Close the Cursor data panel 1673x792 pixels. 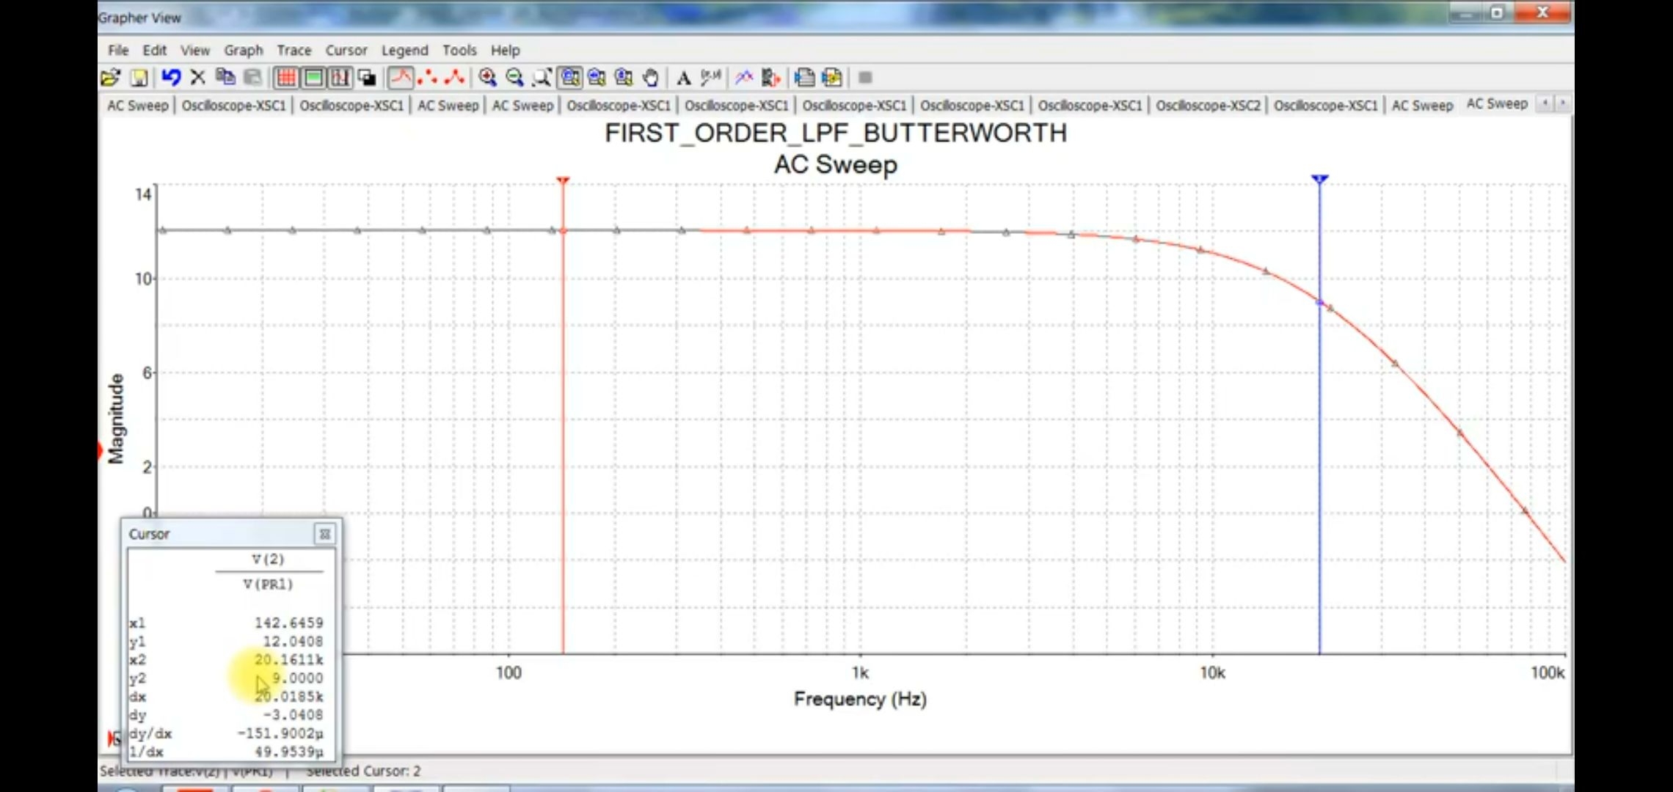click(x=324, y=534)
